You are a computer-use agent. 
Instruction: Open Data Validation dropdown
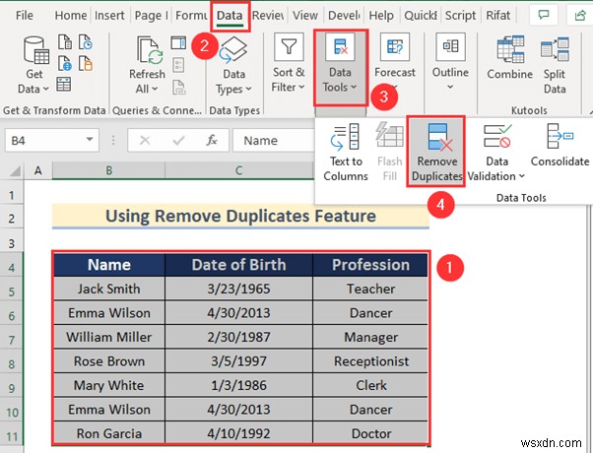[496, 153]
